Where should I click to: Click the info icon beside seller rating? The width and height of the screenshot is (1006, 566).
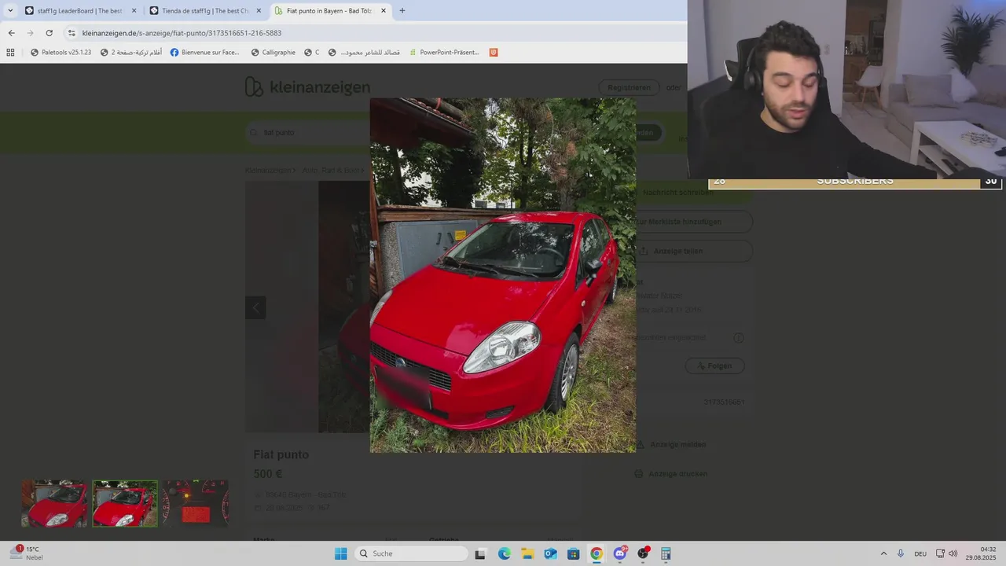(739, 338)
